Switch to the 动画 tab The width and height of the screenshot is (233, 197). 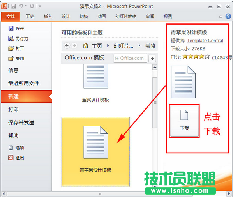(x=102, y=16)
